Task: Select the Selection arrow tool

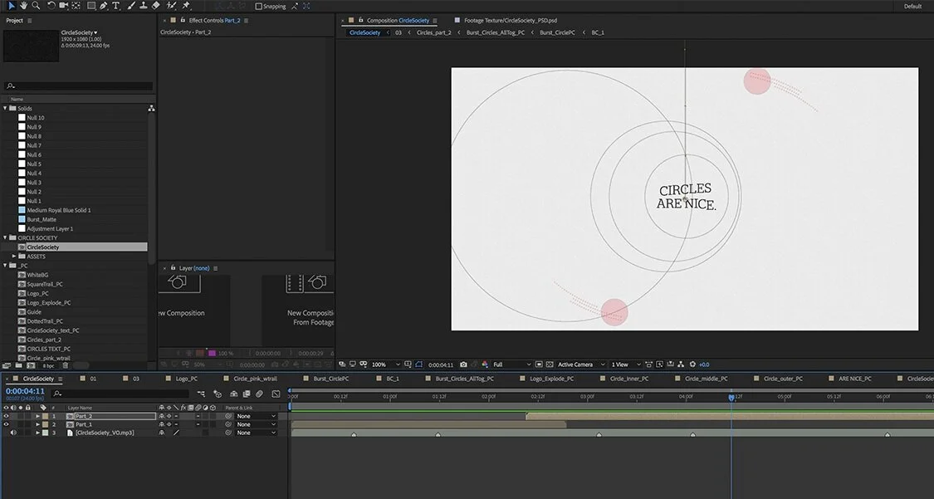Action: pos(12,6)
